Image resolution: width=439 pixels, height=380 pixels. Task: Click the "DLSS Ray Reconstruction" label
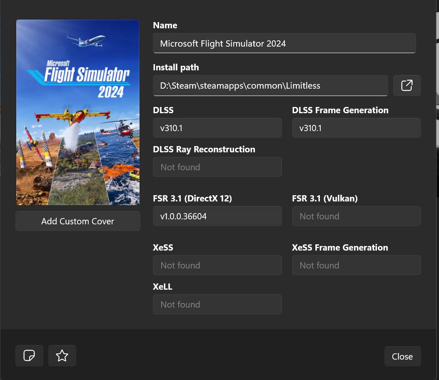click(204, 149)
